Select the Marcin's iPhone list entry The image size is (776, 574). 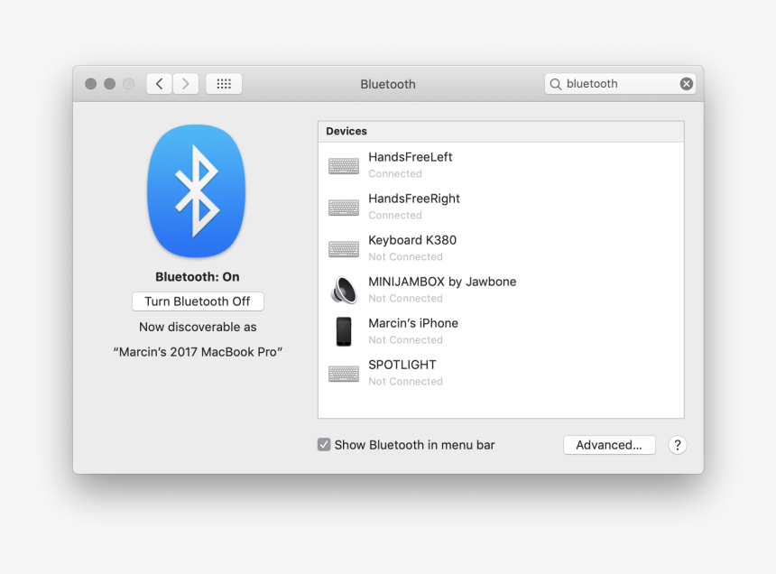pos(451,331)
